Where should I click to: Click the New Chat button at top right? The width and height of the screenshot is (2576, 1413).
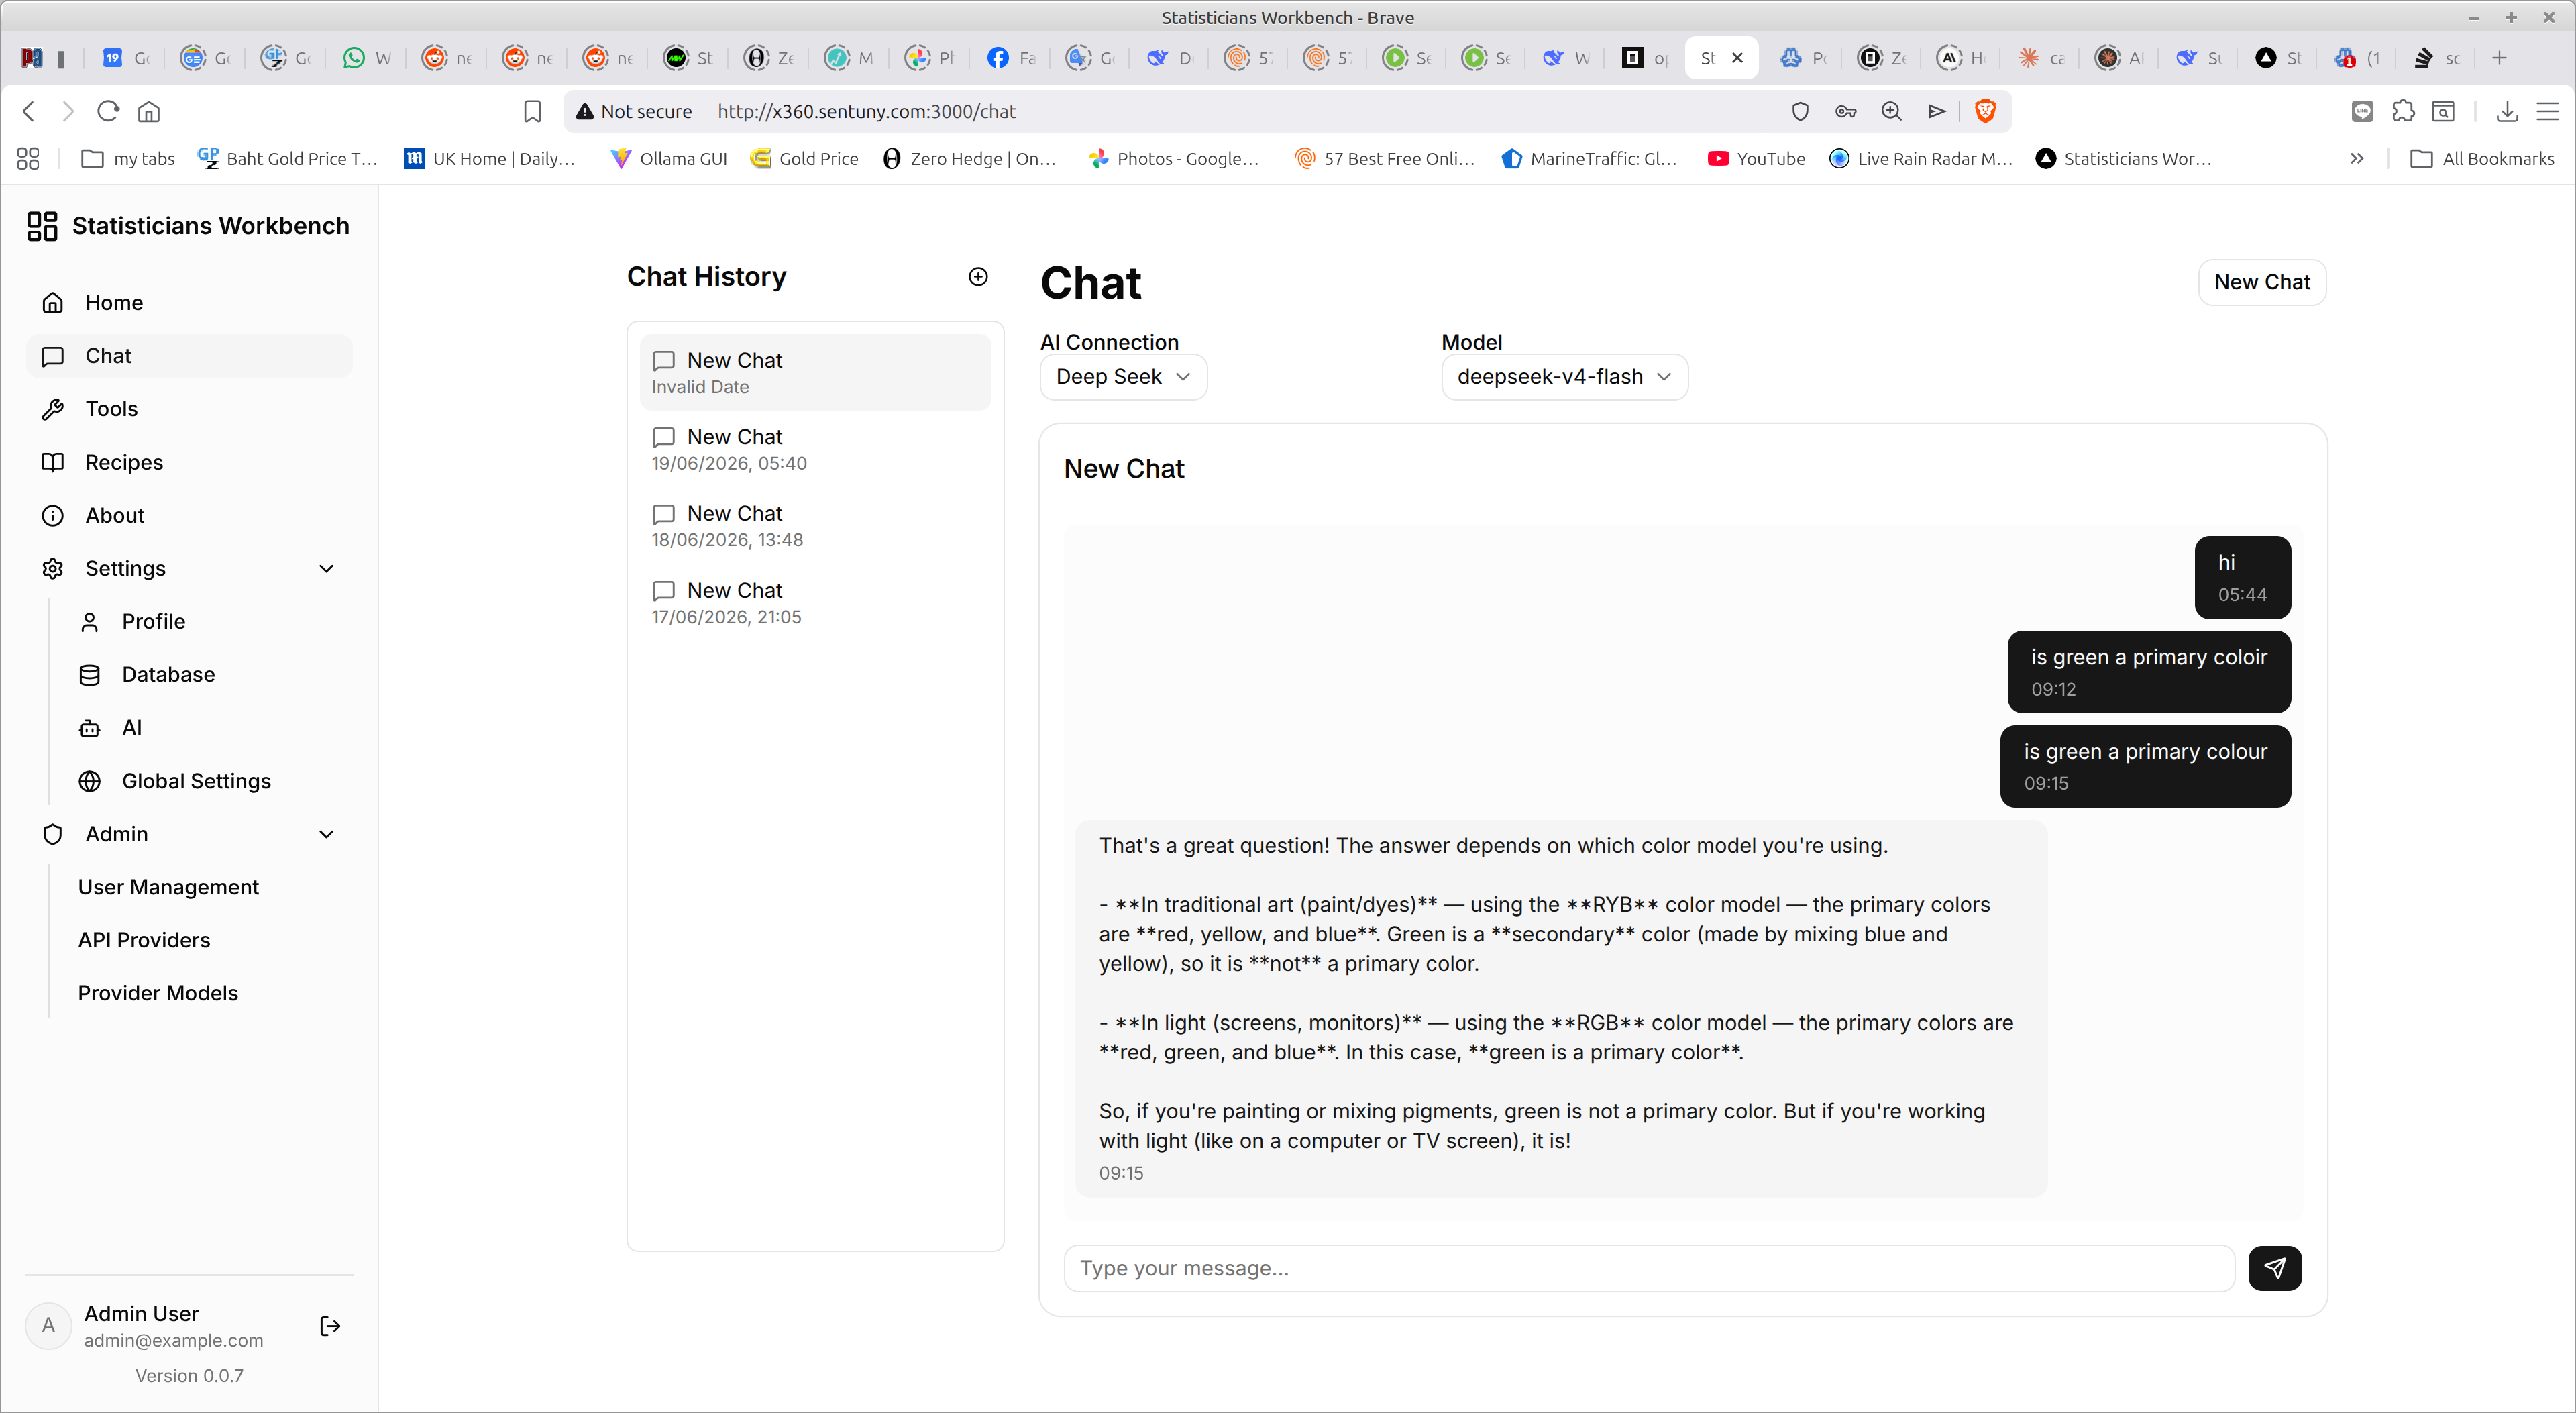[x=2262, y=282]
